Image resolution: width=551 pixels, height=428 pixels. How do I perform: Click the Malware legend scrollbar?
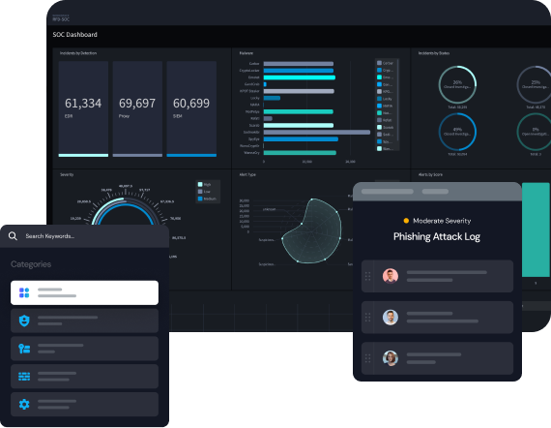pyautogui.click(x=398, y=101)
